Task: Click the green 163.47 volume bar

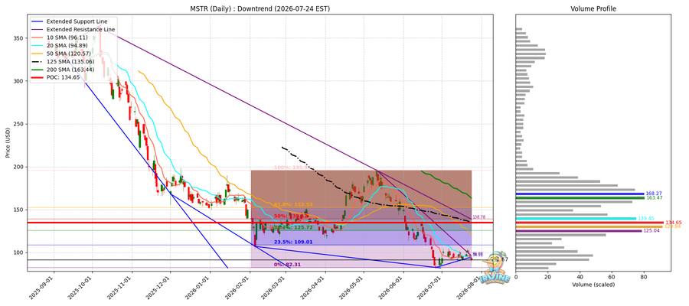Action: 580,198
